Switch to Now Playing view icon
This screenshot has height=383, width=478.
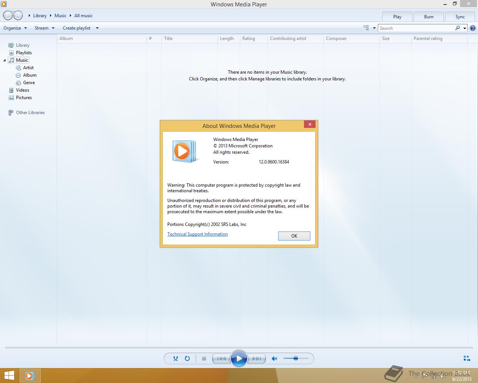467,358
